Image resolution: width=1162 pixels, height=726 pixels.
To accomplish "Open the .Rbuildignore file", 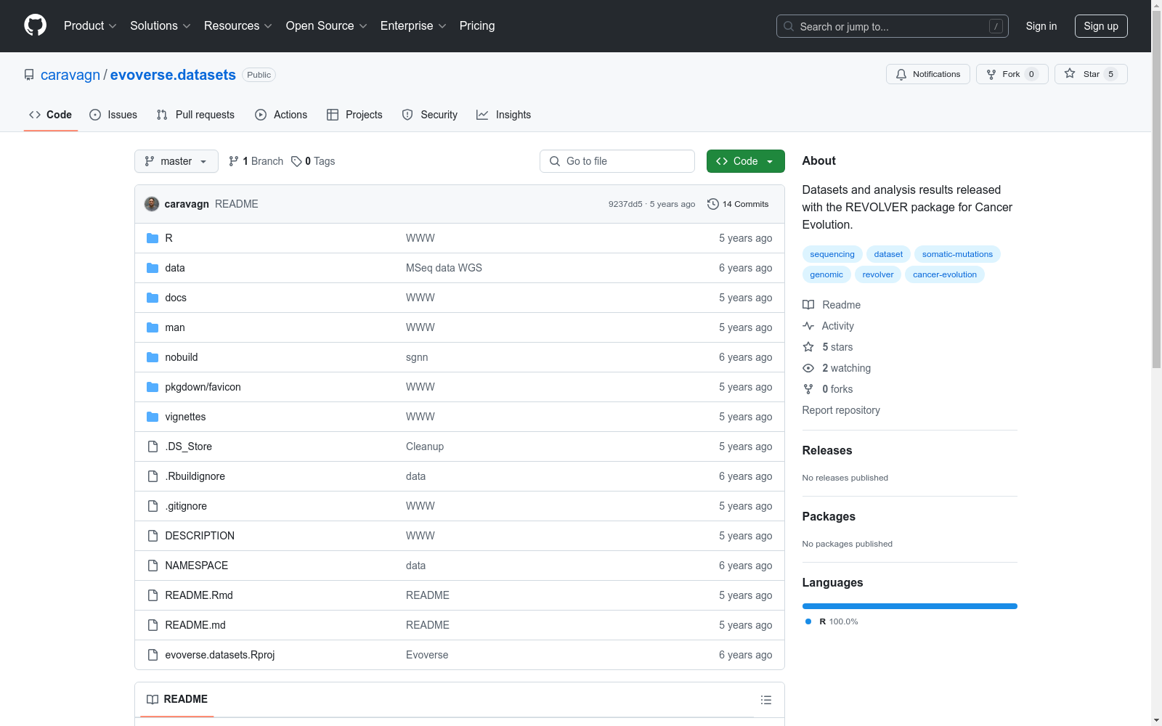I will (195, 476).
